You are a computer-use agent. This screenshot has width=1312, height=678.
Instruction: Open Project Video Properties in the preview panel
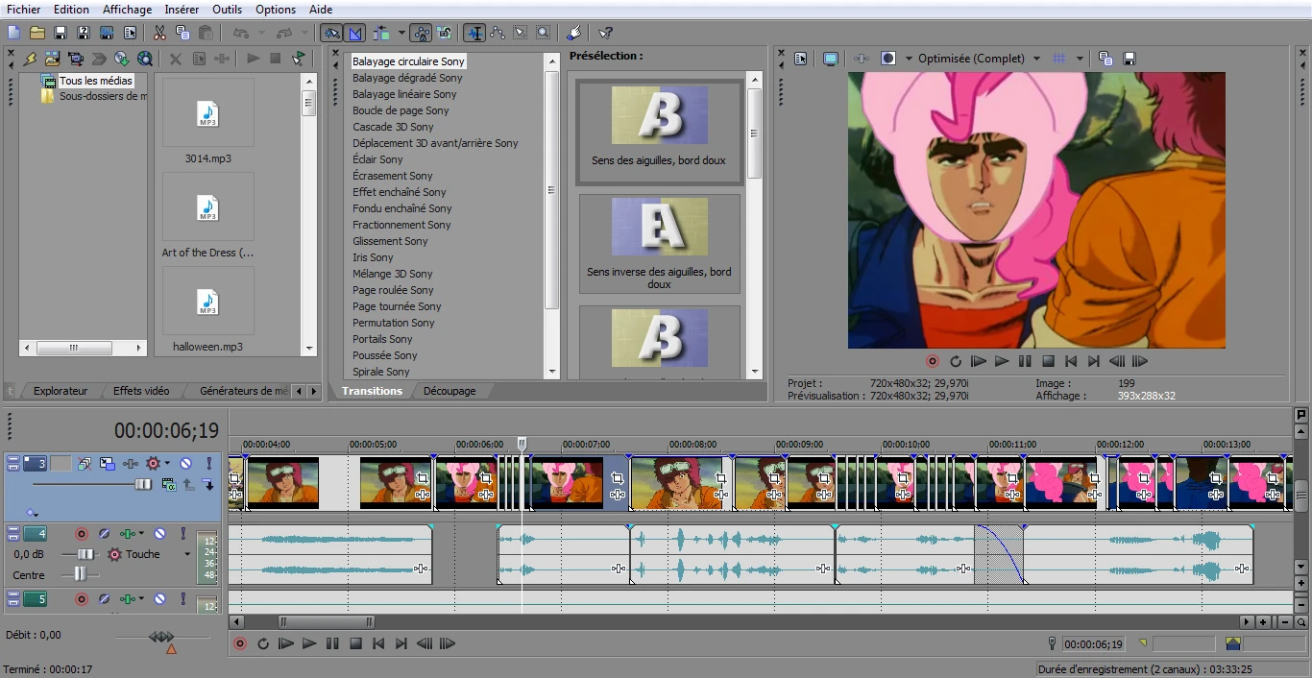pyautogui.click(x=800, y=59)
